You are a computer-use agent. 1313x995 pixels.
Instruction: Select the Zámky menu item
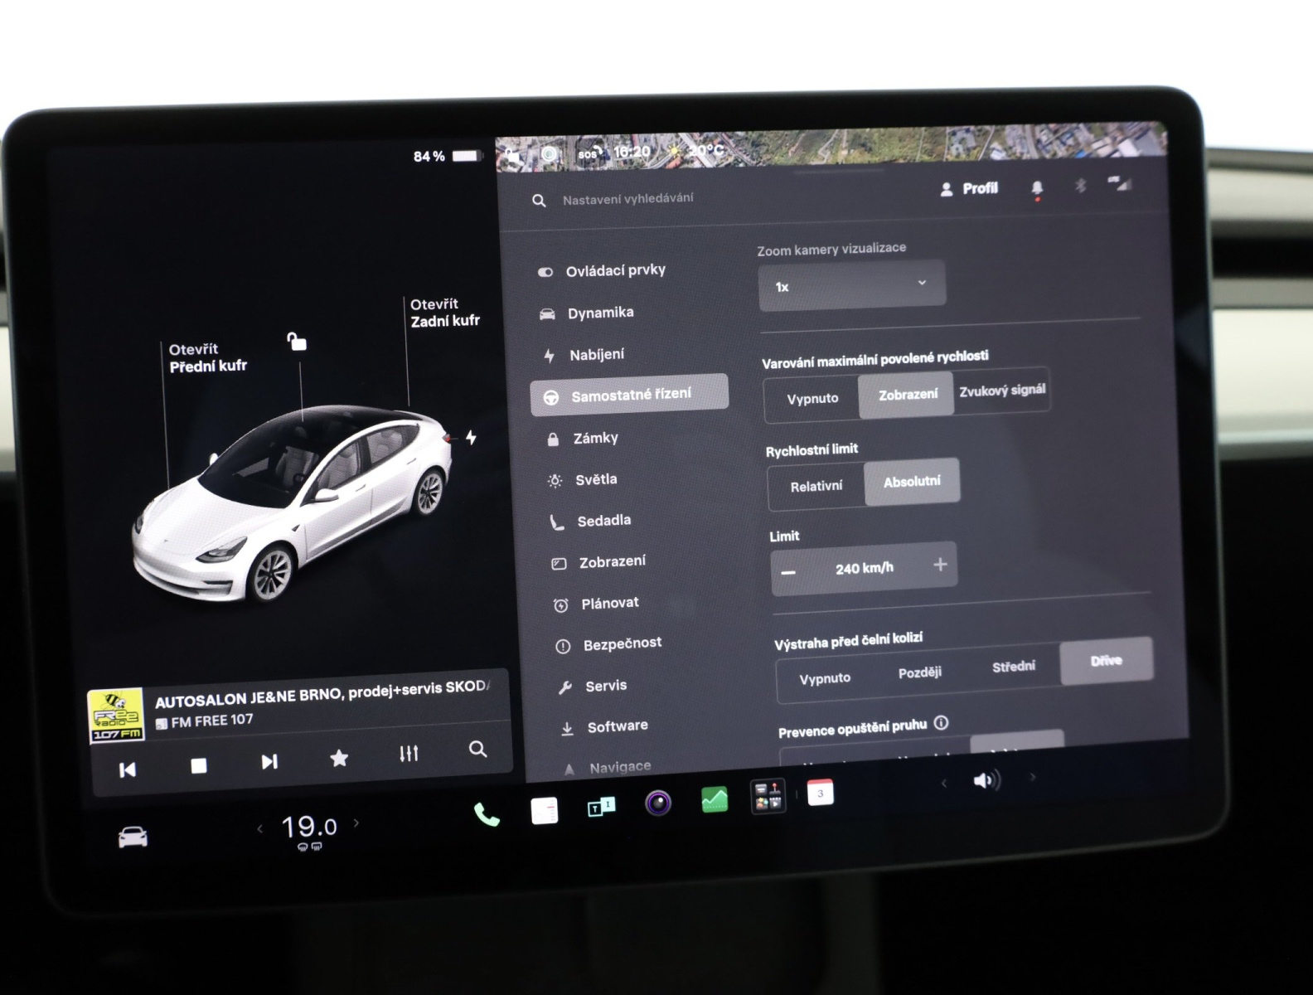pos(583,438)
